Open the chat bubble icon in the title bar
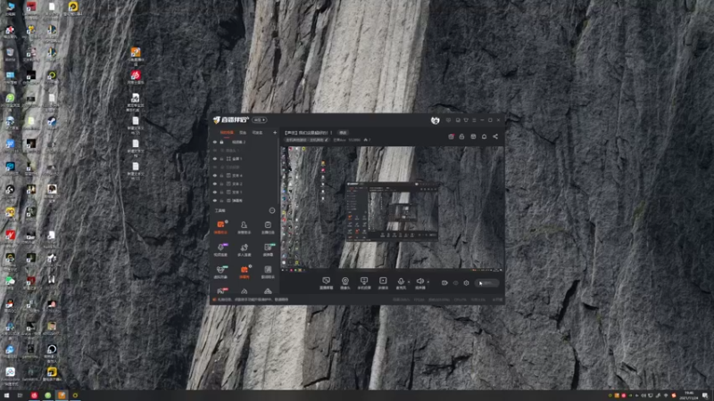 point(449,120)
